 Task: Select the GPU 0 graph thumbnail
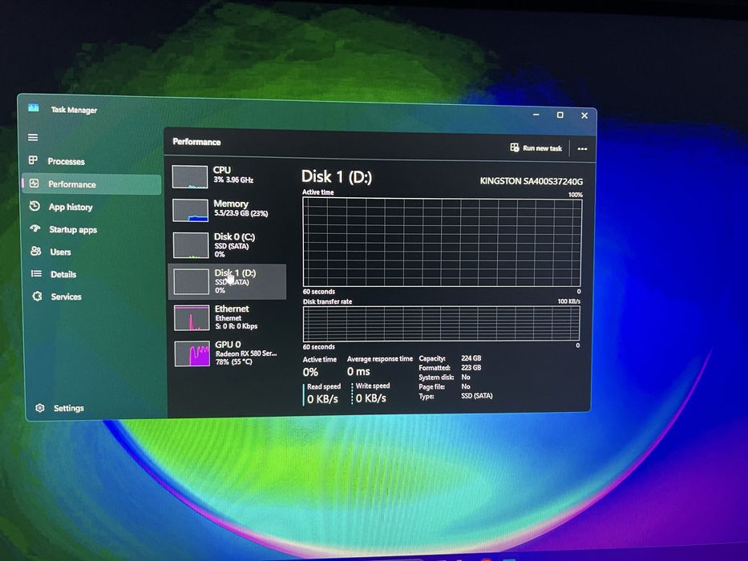click(192, 353)
